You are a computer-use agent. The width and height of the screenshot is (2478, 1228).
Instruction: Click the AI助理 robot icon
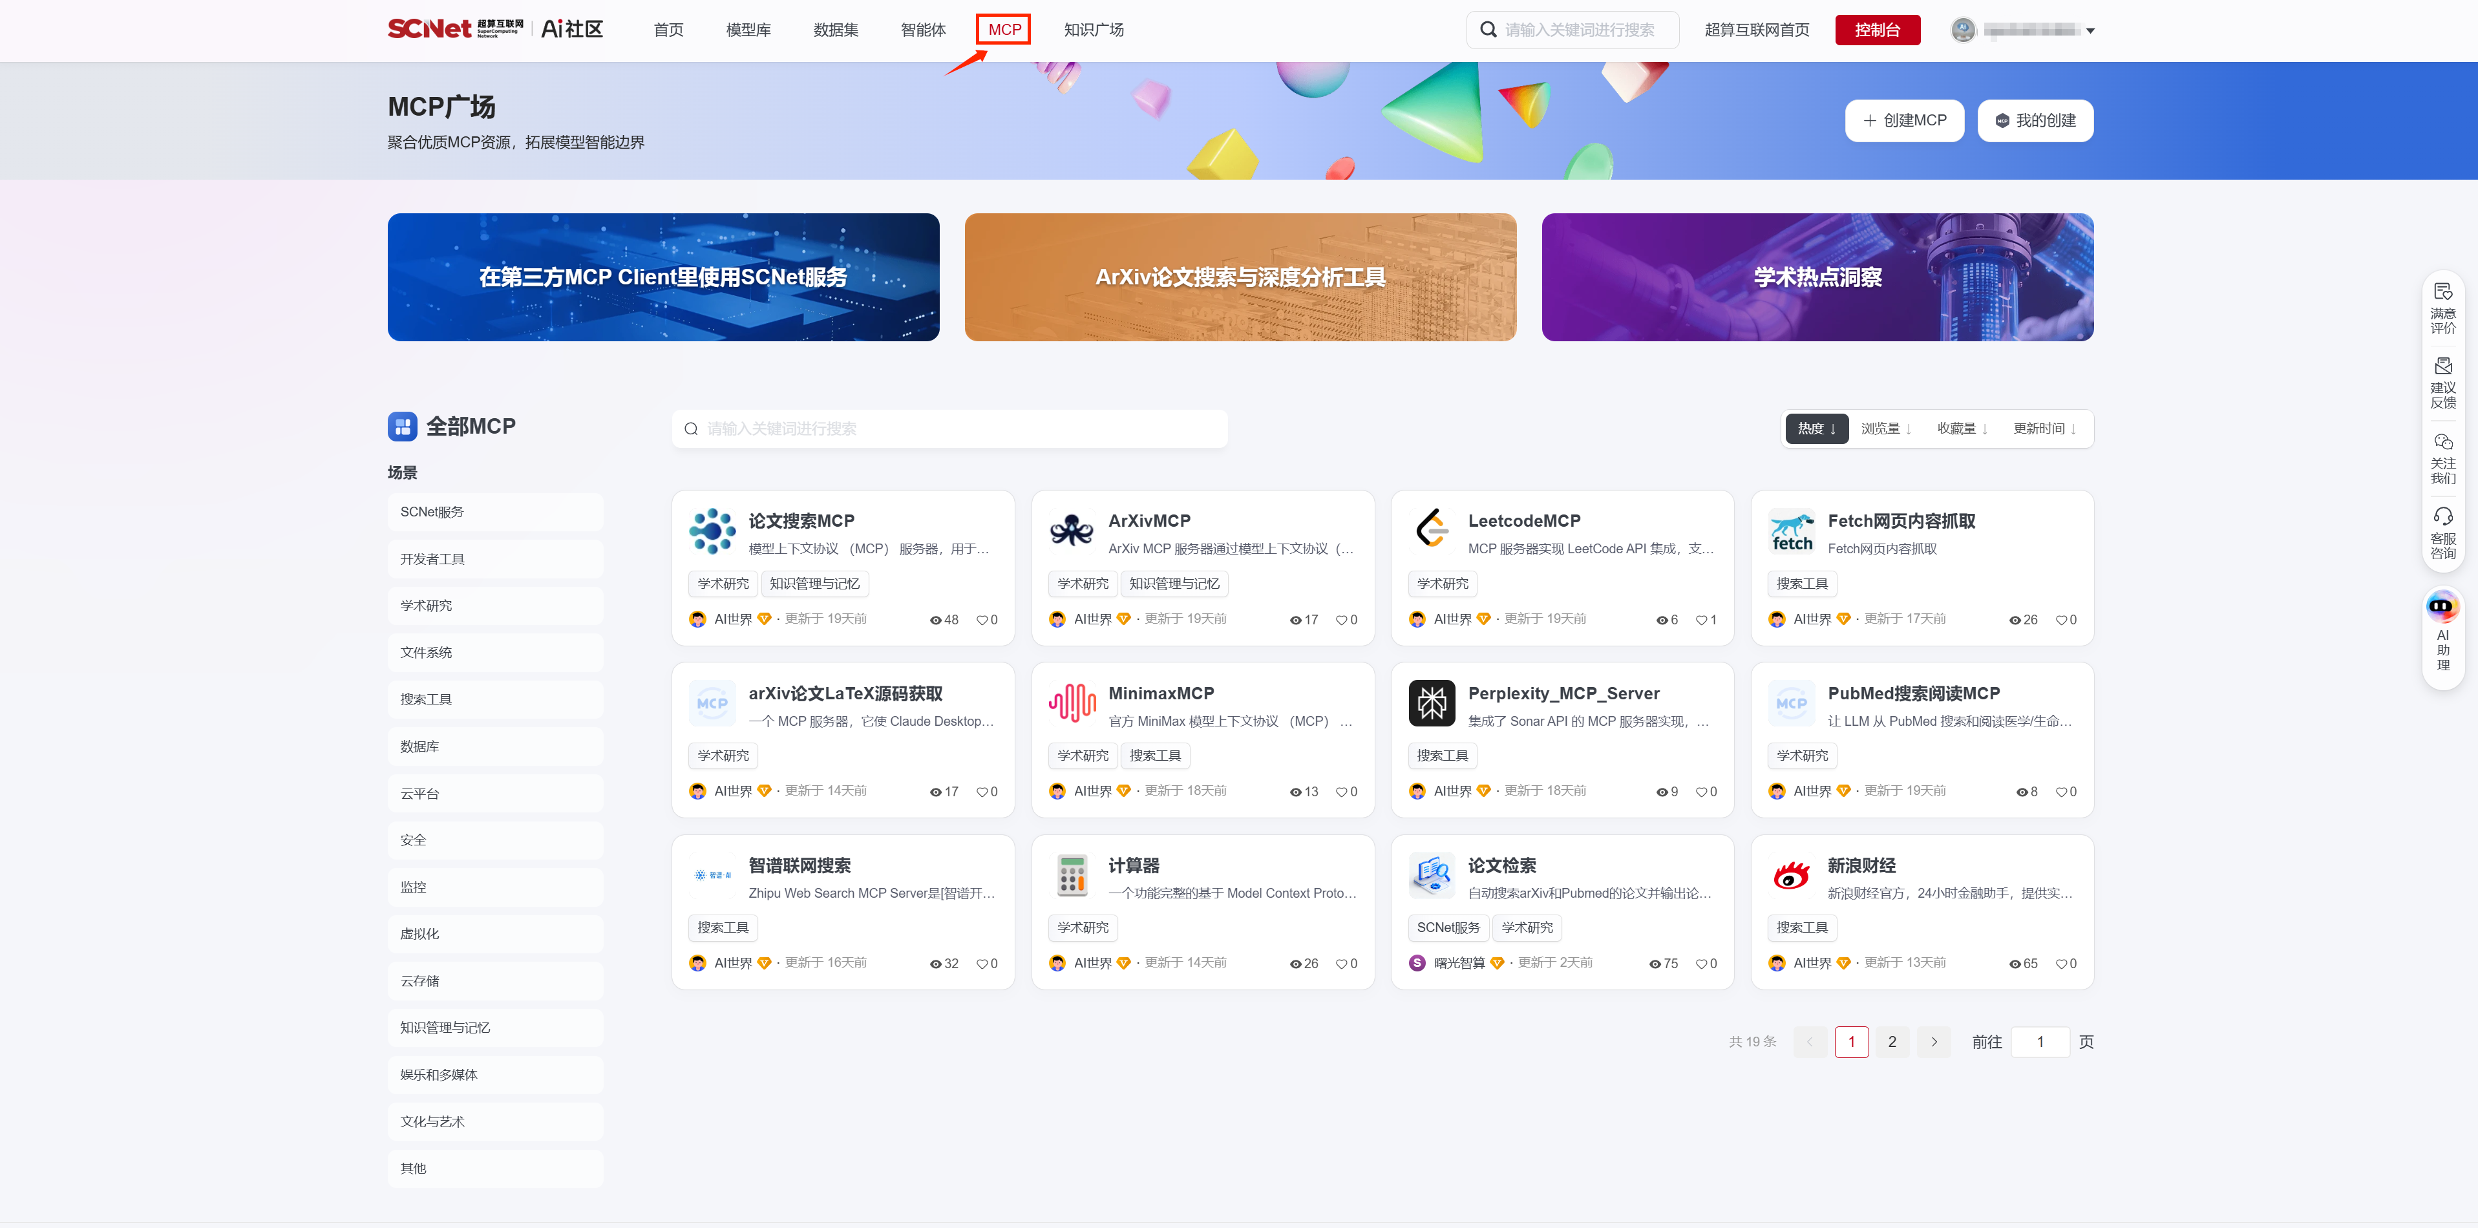pos(2441,607)
